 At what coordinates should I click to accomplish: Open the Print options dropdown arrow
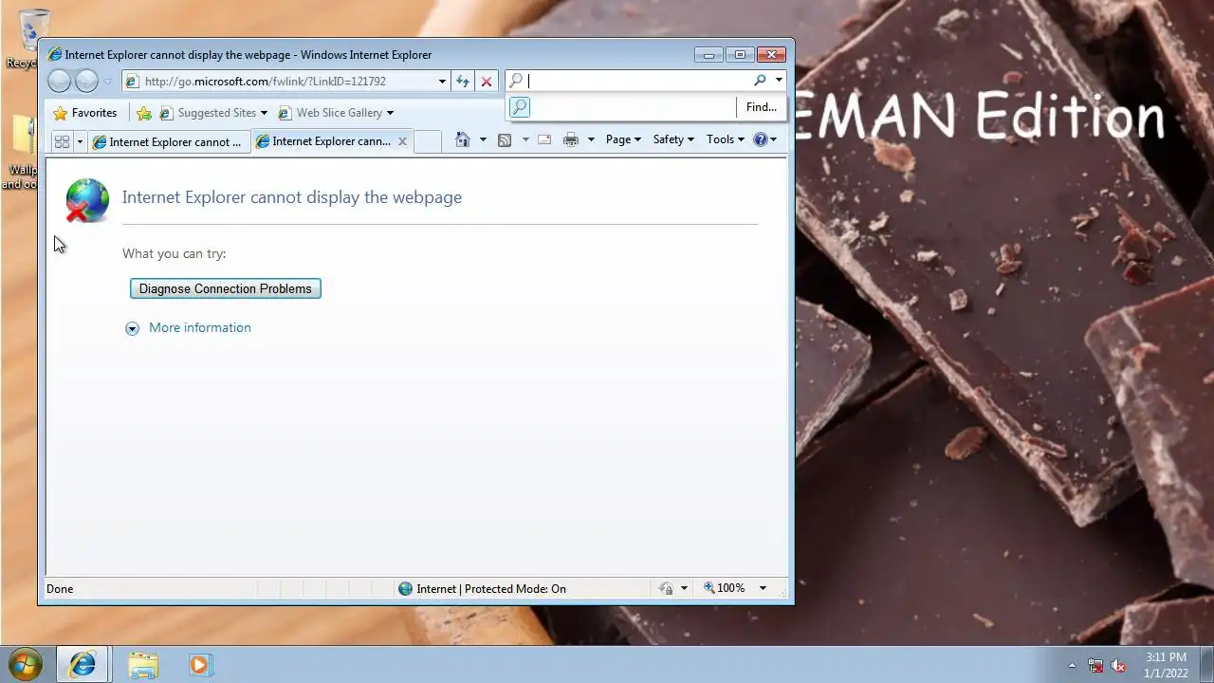point(591,139)
